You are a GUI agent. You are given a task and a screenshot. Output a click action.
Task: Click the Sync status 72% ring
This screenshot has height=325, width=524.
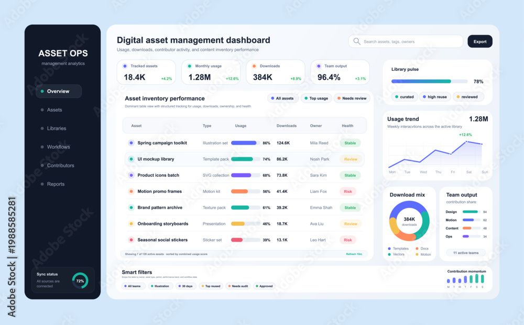(80, 281)
